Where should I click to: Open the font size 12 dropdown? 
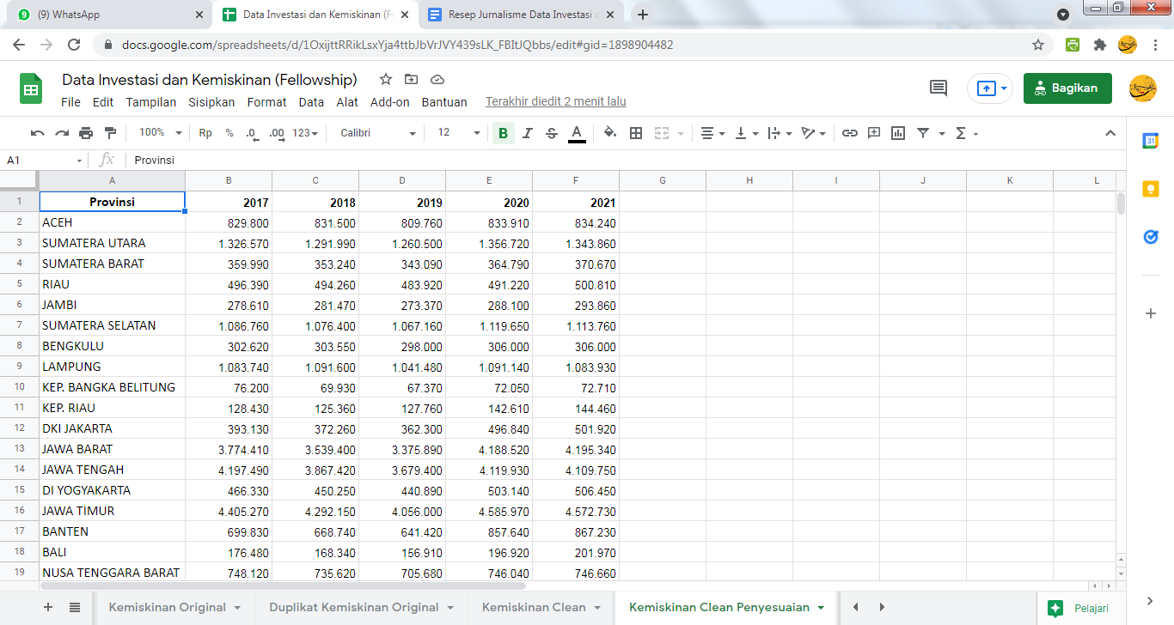[459, 133]
